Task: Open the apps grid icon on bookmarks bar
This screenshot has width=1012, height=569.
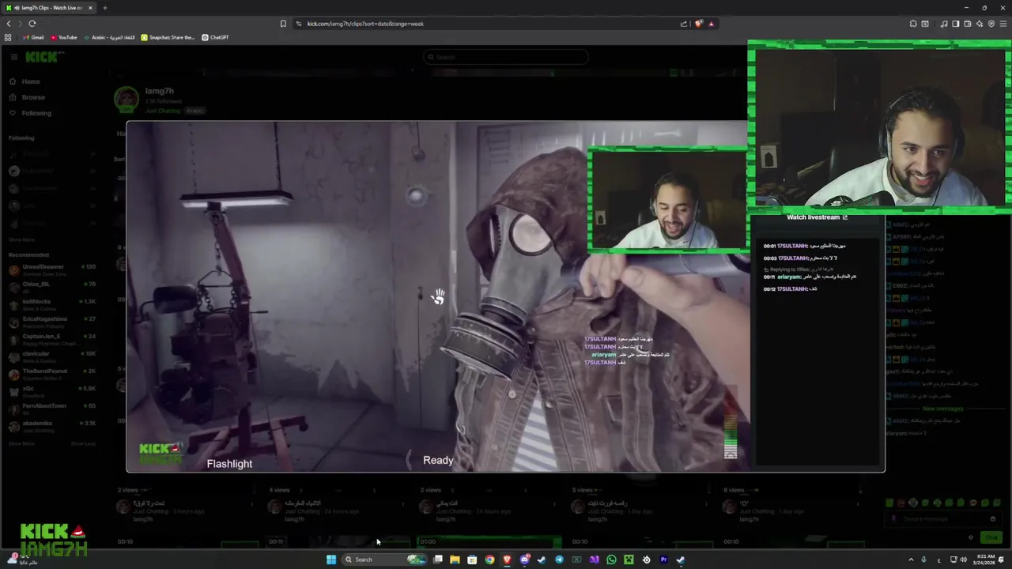Action: coord(8,37)
